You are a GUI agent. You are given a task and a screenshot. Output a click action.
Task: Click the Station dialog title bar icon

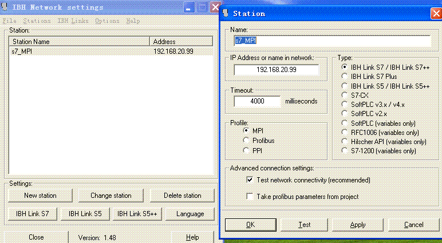pos(225,13)
